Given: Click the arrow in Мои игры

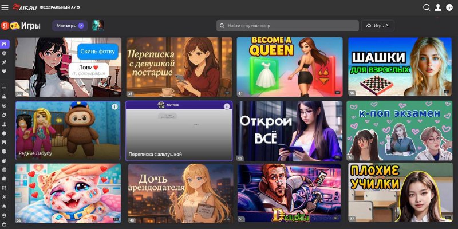Looking at the screenshot, I should pyautogui.click(x=81, y=26).
